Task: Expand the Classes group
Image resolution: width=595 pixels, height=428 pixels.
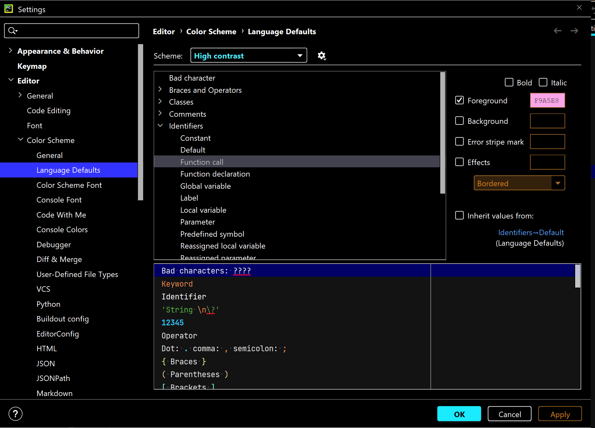Action: [160, 101]
